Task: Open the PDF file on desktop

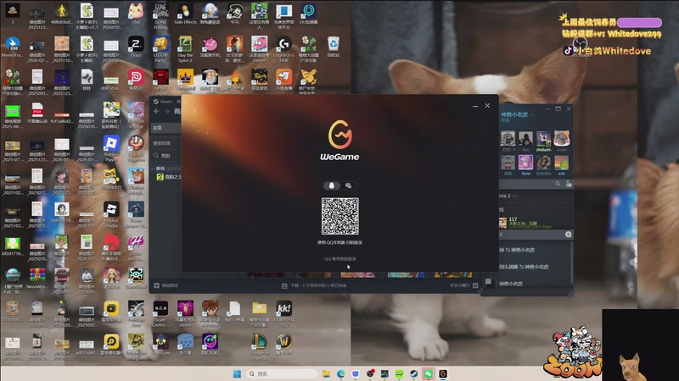Action: pos(37,114)
